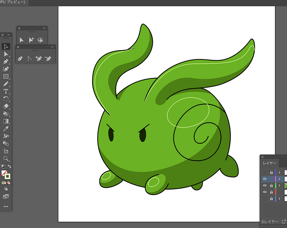The height and width of the screenshot is (228, 287).
Task: Select the Pen tool in main toolbar
Action: click(x=6, y=61)
